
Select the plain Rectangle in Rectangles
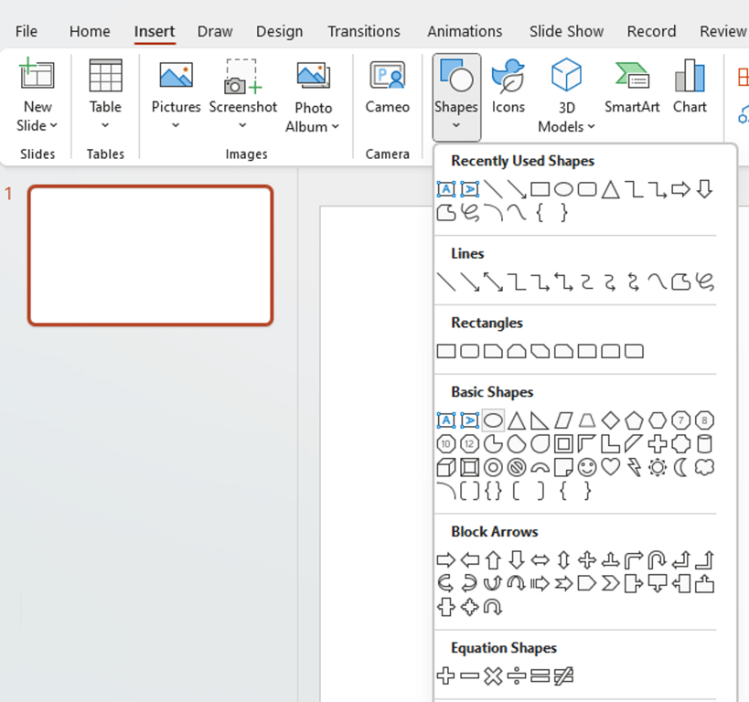(x=446, y=352)
